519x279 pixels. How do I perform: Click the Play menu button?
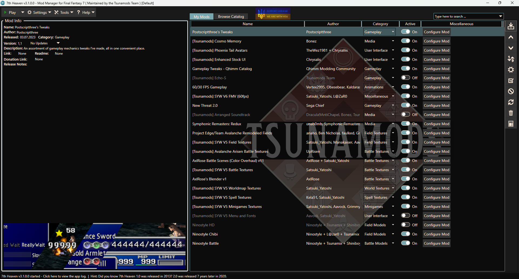tap(10, 12)
